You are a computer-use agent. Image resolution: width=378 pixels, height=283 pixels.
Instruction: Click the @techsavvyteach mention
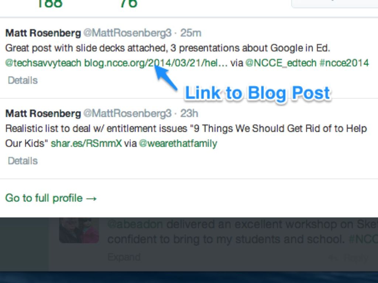tap(43, 63)
